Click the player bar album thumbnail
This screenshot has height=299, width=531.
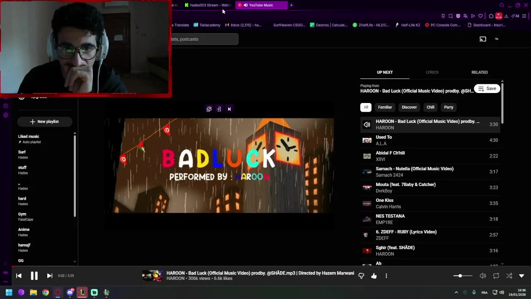tap(152, 276)
